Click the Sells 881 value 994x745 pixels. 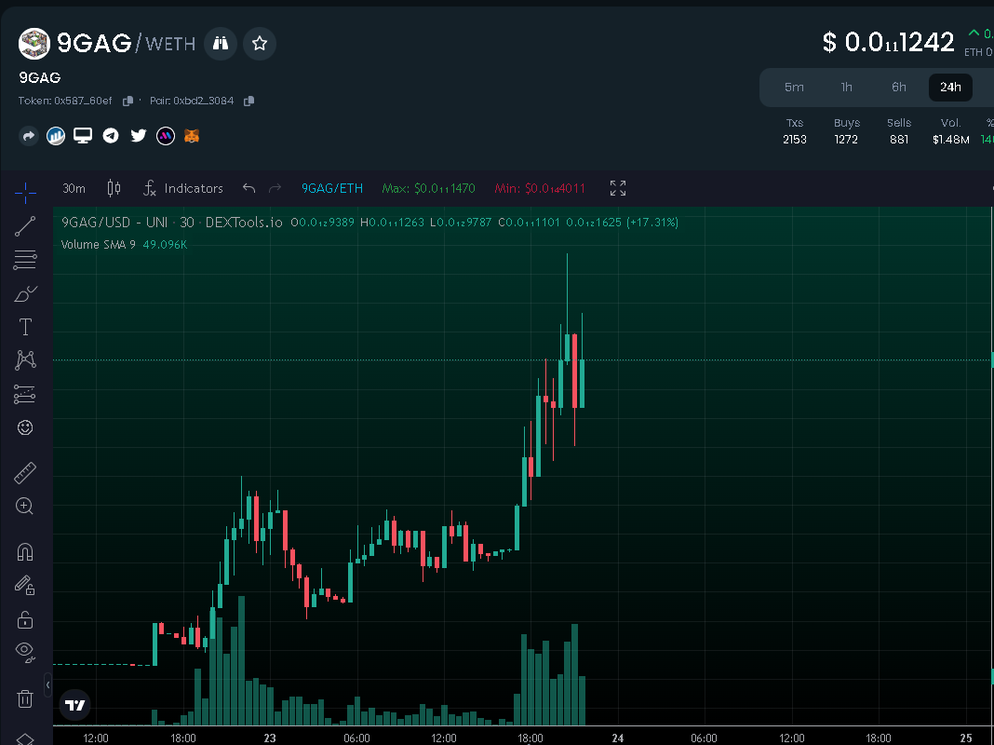click(x=899, y=140)
